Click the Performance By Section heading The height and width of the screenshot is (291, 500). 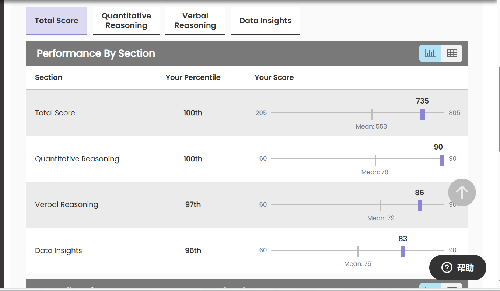point(96,53)
